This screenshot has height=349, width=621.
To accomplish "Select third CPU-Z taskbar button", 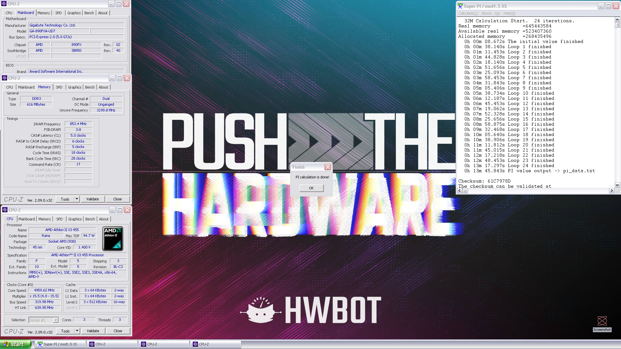I will 215,344.
